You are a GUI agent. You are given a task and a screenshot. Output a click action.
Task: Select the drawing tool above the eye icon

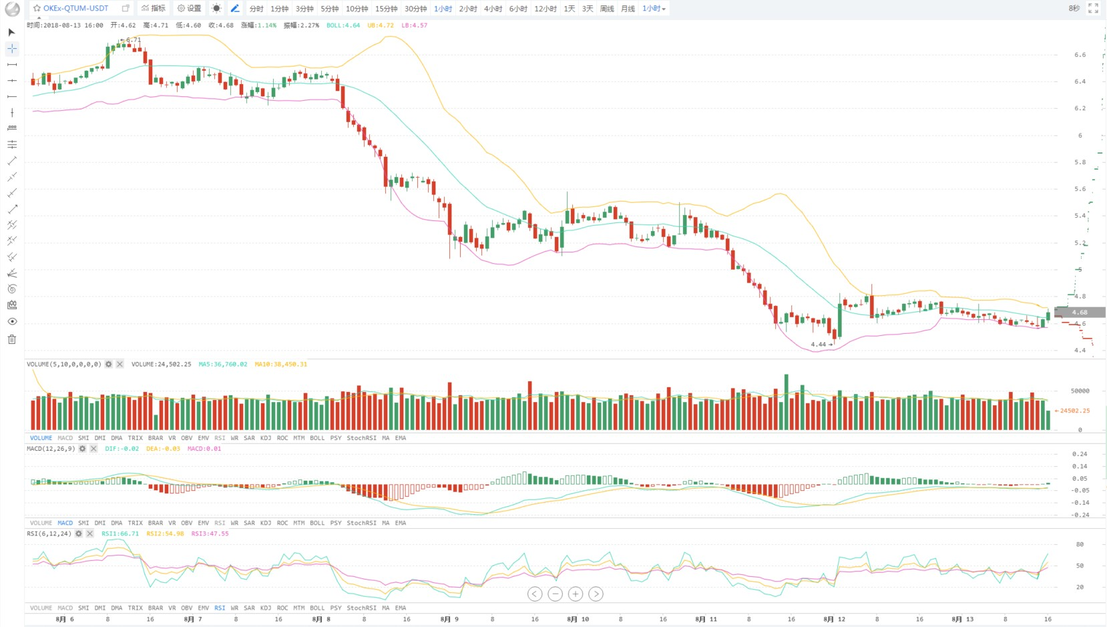12,305
